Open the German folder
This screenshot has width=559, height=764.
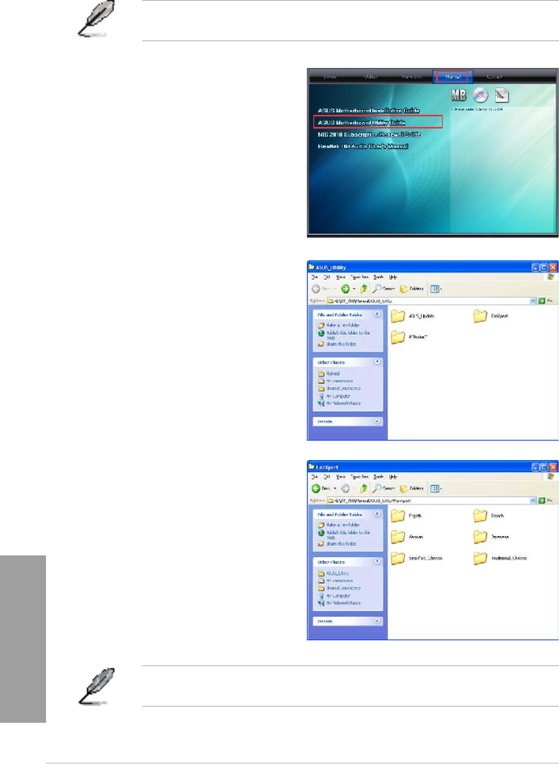[x=408, y=537]
